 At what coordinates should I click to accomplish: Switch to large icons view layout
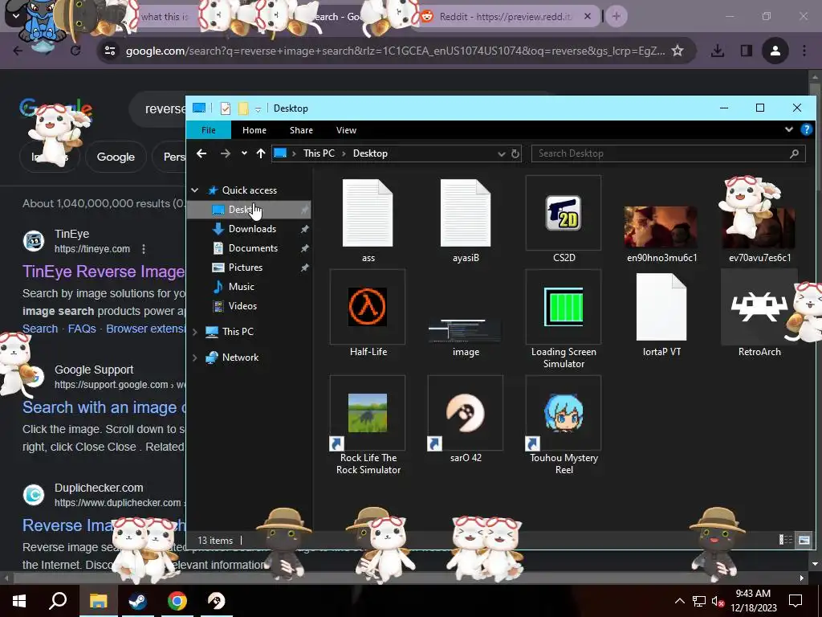[x=804, y=540]
